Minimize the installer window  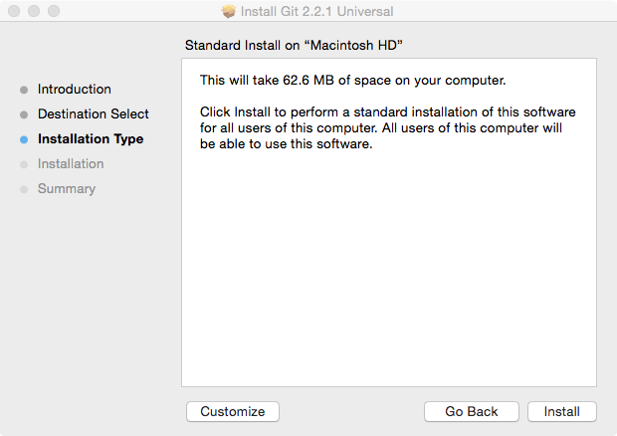[x=33, y=12]
